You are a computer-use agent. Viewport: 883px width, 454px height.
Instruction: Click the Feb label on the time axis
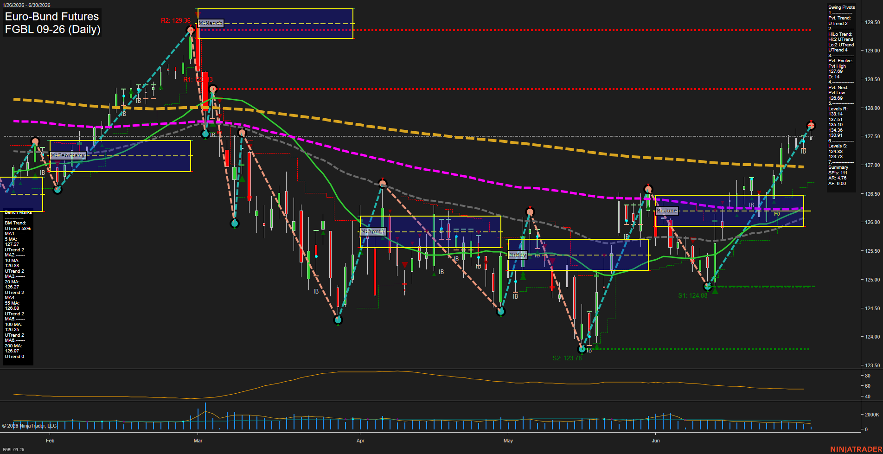click(50, 441)
